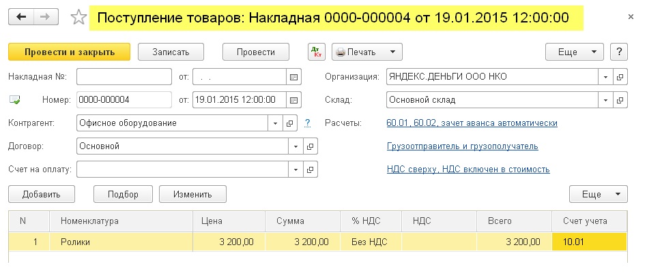The height and width of the screenshot is (273, 662).
Task: Open Контрагент record with the open icon
Action: (289, 123)
